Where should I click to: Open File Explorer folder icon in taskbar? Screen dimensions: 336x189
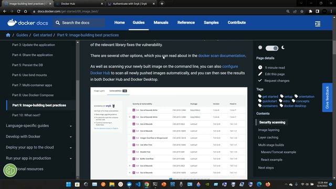tap(112, 184)
